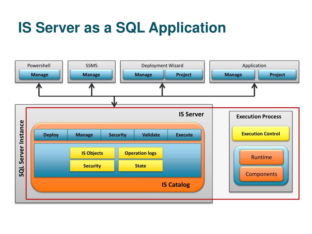The width and height of the screenshot is (312, 234).
Task: Click the yellow State box
Action: pos(140,166)
